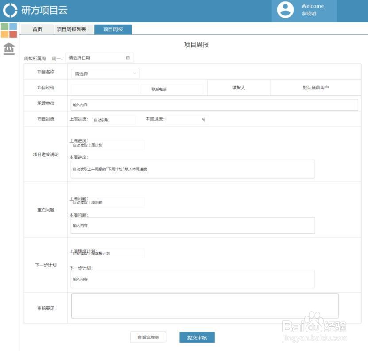The image size is (368, 351).
Task: Submit with the 提交审核 button
Action: click(x=197, y=337)
